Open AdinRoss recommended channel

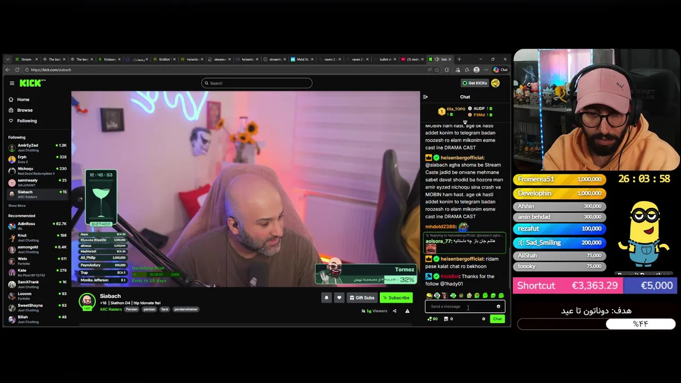tap(37, 226)
